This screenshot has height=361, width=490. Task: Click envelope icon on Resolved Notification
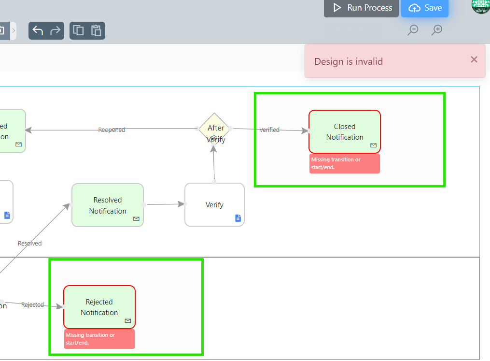click(x=136, y=219)
